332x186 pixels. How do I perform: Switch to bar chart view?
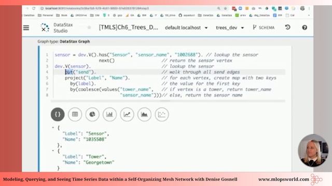point(109,114)
